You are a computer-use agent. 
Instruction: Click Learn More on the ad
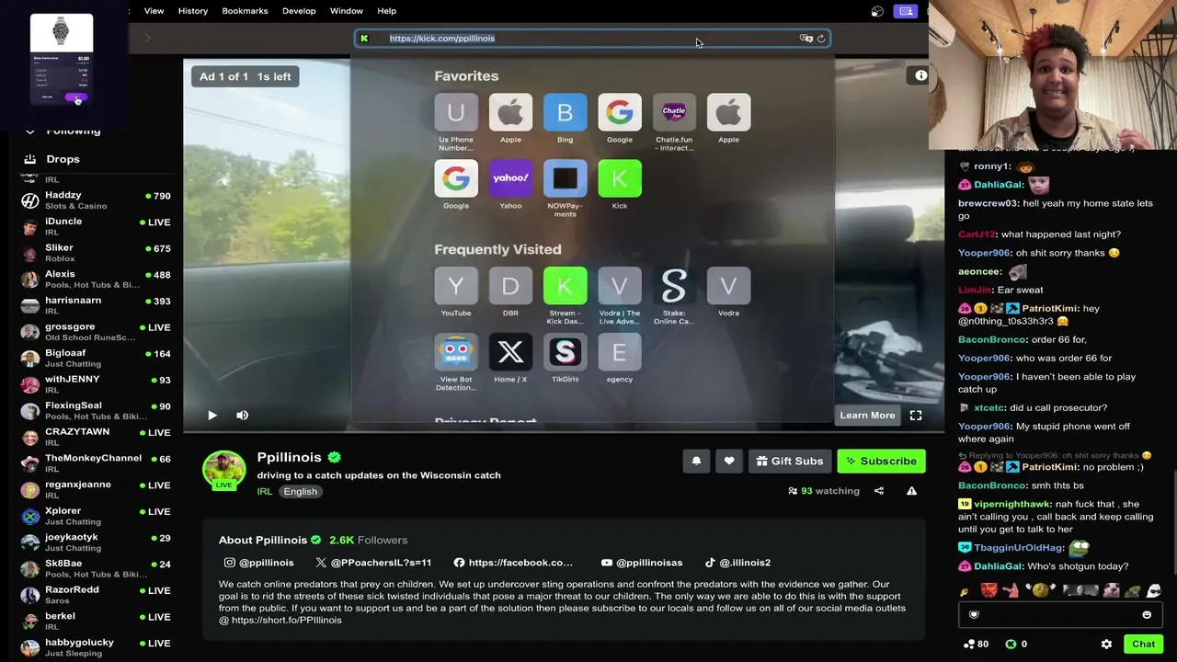[x=867, y=416]
